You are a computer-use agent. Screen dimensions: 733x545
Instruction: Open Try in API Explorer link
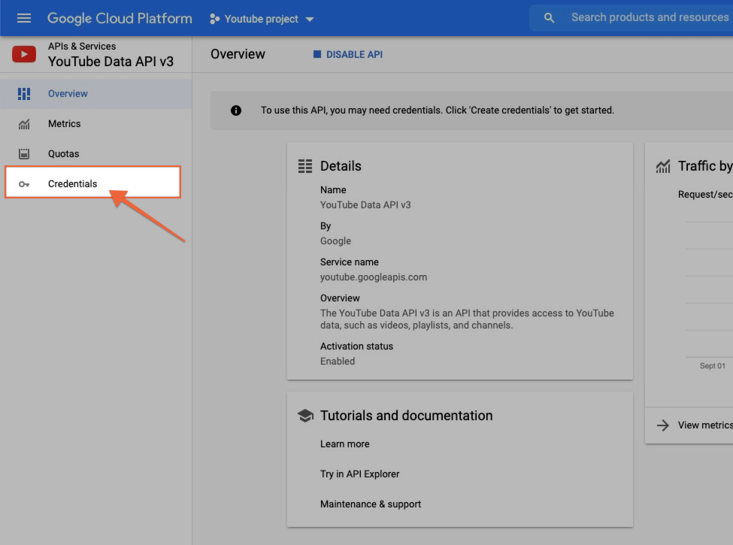[x=360, y=474]
